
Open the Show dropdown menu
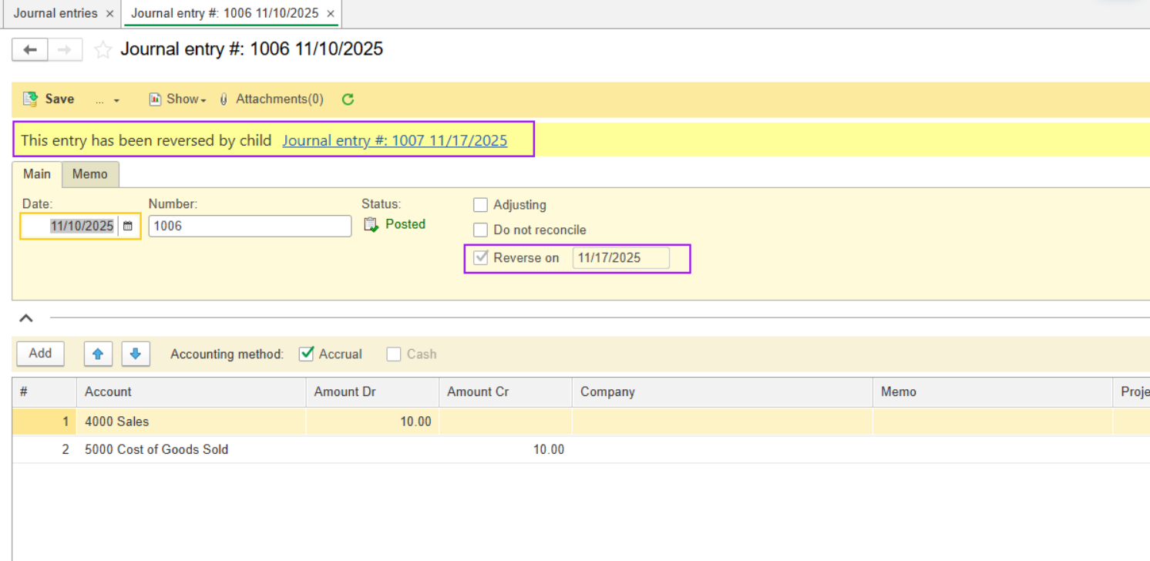[178, 99]
